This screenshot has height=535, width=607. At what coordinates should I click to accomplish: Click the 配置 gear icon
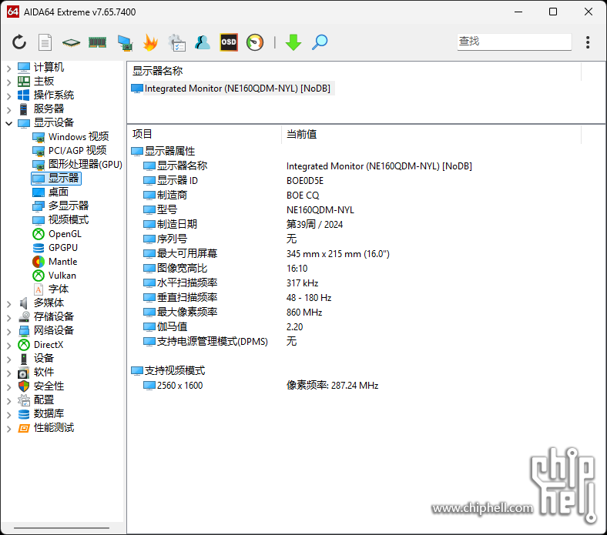tap(24, 400)
